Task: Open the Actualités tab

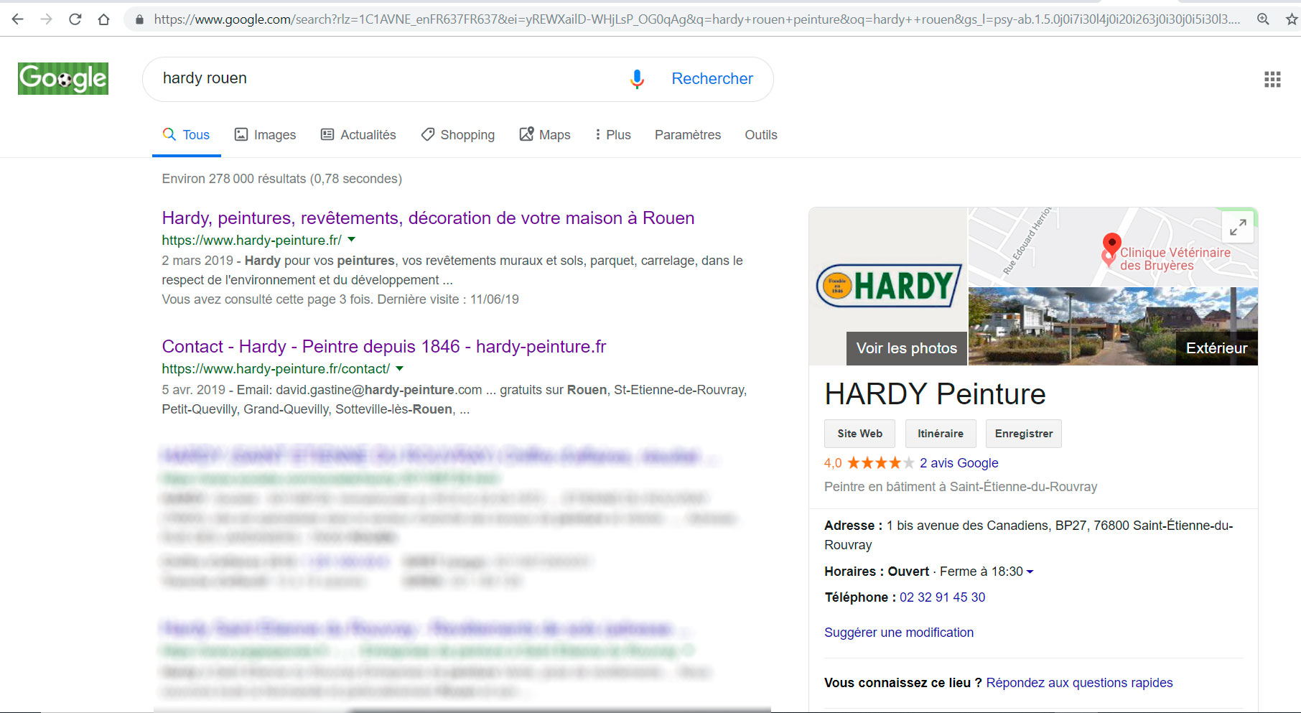Action: pyautogui.click(x=358, y=135)
